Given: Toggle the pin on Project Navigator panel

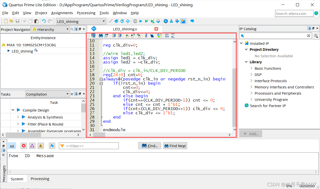Looking at the screenshot, I should (76, 29).
